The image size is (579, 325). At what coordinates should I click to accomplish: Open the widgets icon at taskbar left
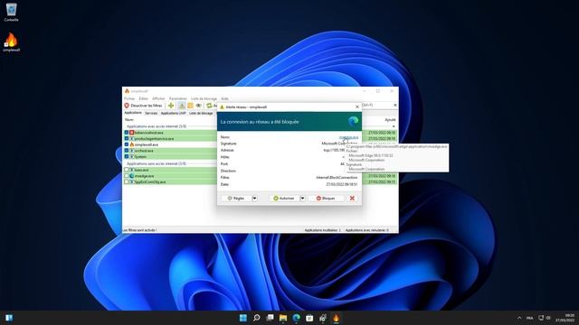(x=9, y=318)
